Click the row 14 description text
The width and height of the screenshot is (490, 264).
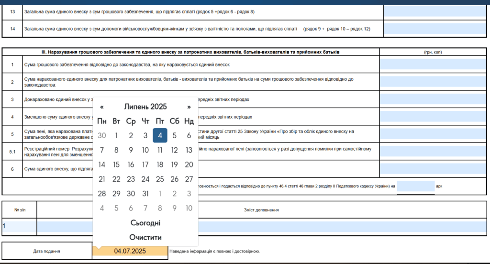click(x=197, y=29)
